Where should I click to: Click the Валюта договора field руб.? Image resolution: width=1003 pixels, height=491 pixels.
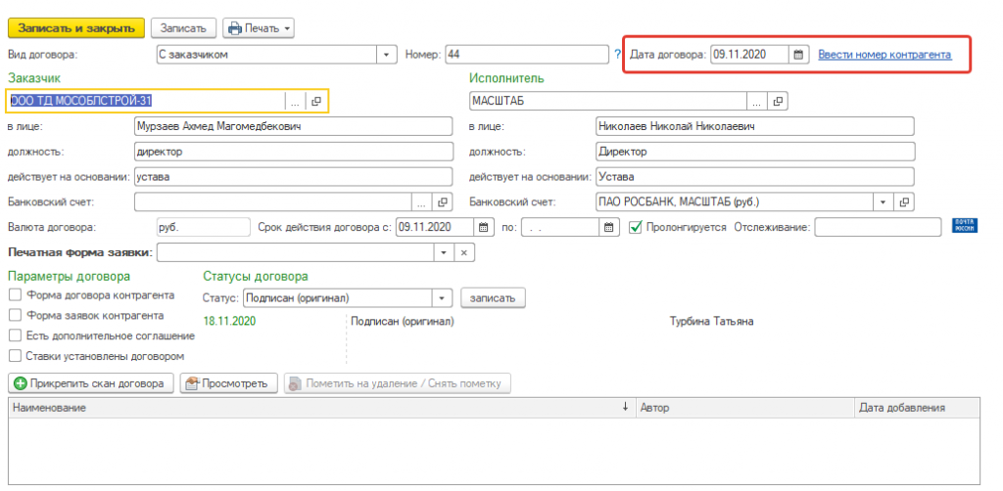204,227
